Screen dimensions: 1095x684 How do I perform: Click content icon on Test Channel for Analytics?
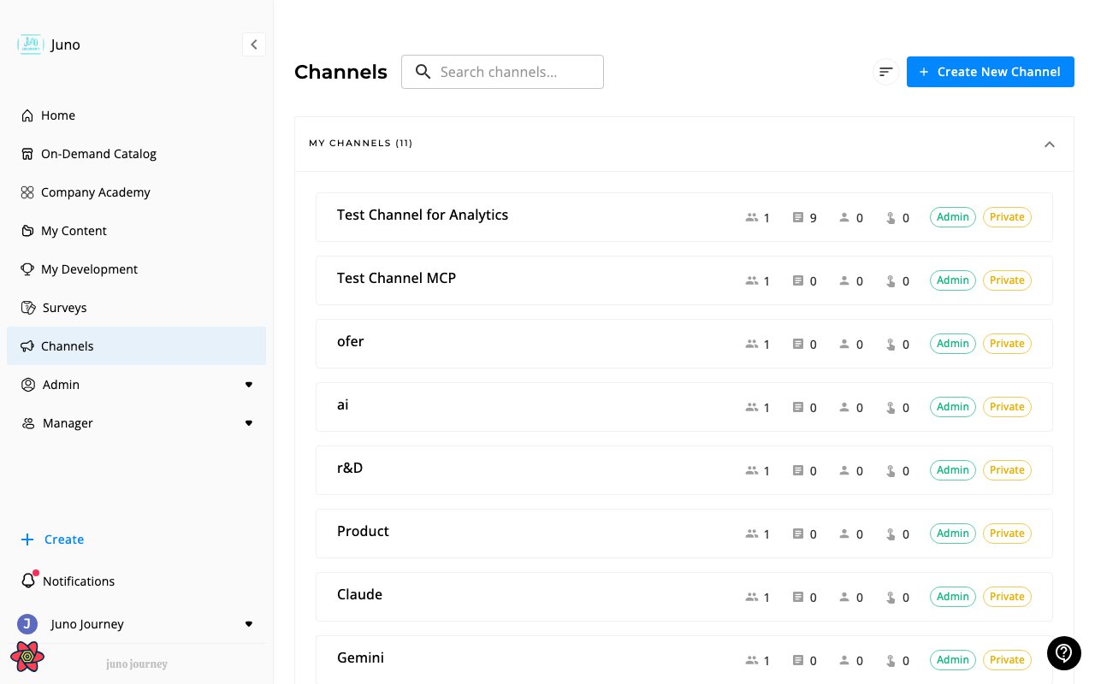coord(798,217)
